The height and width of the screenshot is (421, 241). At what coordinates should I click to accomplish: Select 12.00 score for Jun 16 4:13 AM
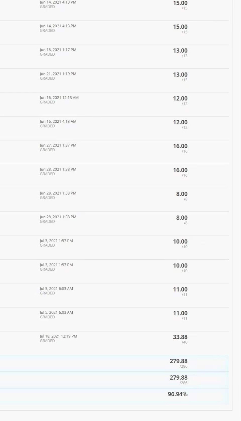pos(180,122)
